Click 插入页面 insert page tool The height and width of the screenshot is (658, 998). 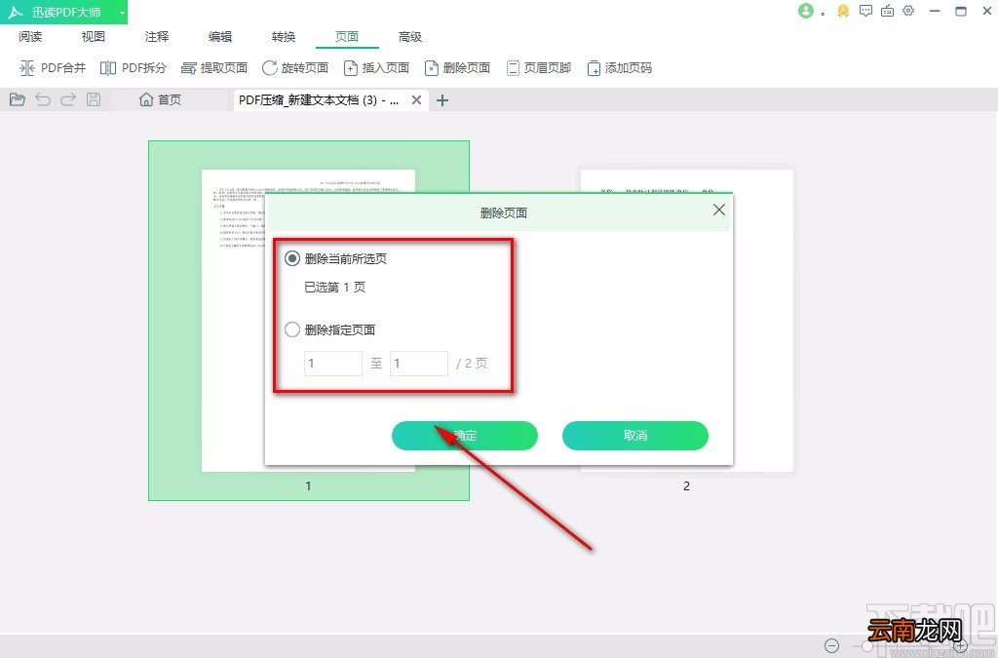(x=375, y=67)
